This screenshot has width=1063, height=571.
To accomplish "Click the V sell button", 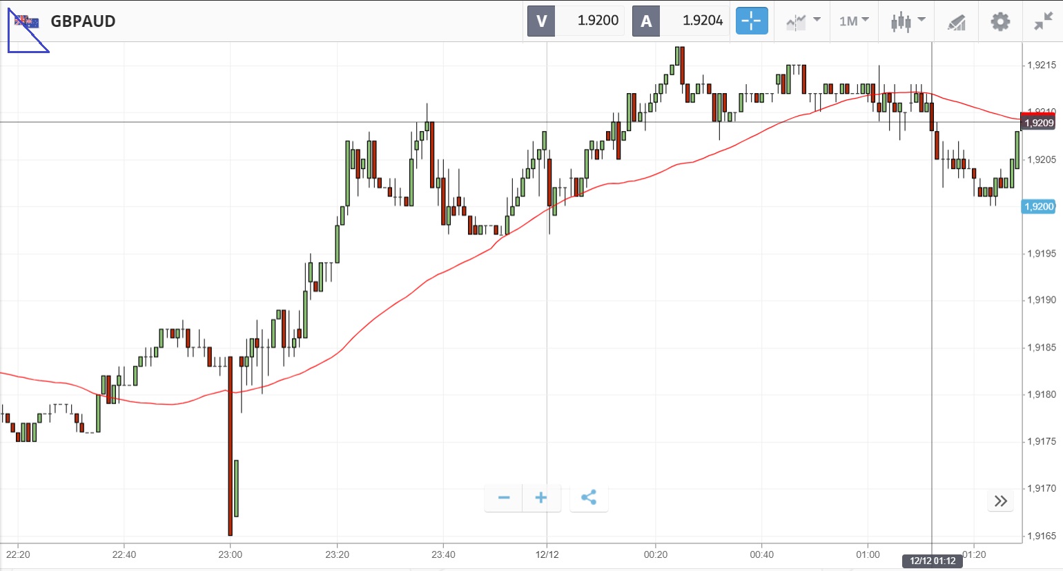I will [541, 21].
